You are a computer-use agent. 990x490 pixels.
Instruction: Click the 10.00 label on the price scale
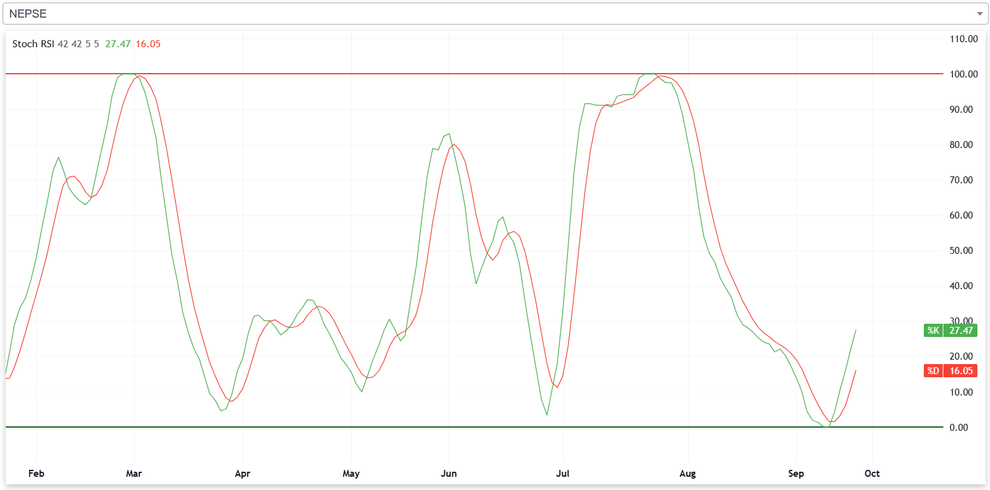[961, 392]
